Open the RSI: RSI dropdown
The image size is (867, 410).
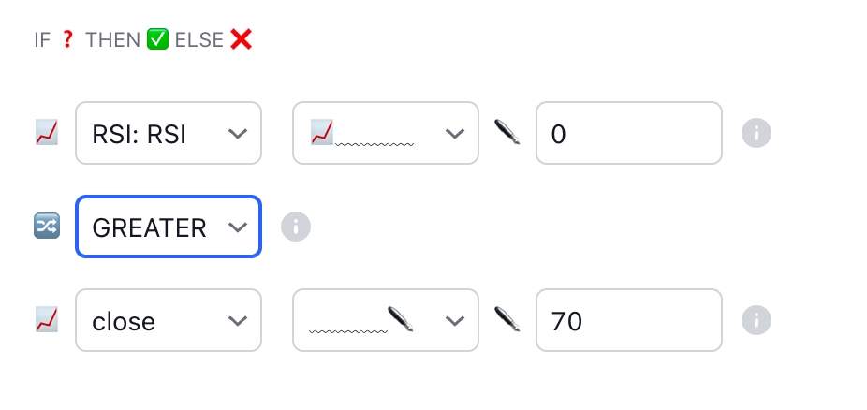point(169,134)
